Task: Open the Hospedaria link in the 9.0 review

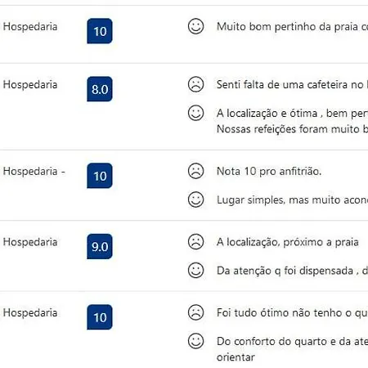Action: pyautogui.click(x=30, y=242)
